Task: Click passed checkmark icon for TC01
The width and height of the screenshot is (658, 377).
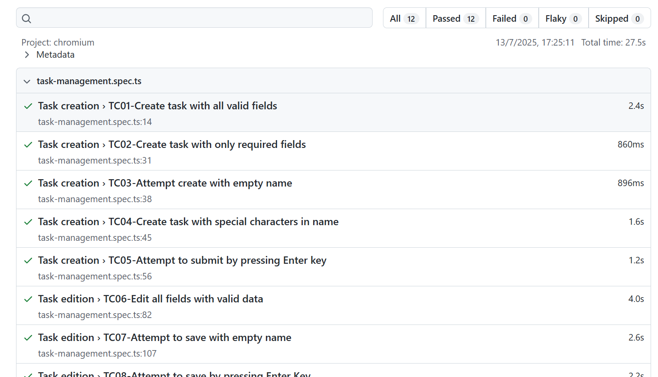Action: click(x=28, y=106)
